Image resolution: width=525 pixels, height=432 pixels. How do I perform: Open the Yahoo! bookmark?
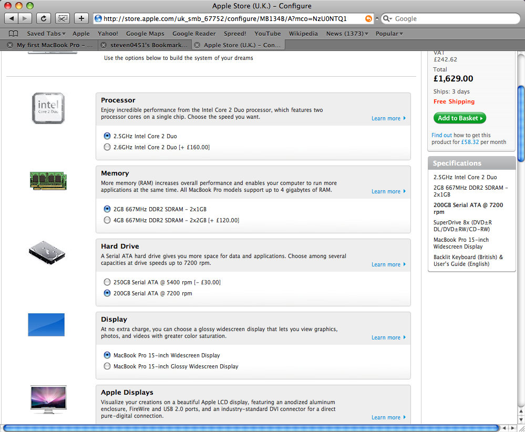108,34
